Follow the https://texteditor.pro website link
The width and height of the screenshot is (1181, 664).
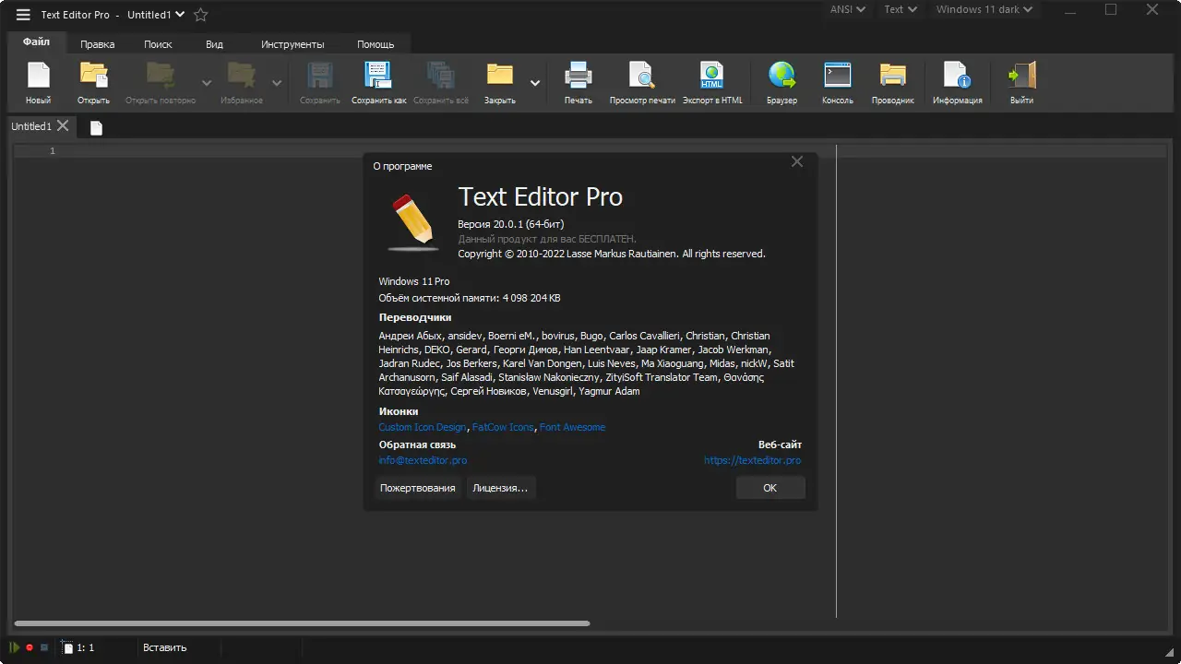pos(752,459)
